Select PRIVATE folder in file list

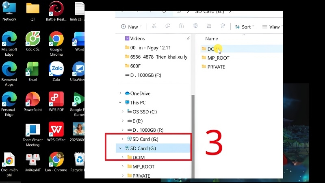click(x=214, y=67)
